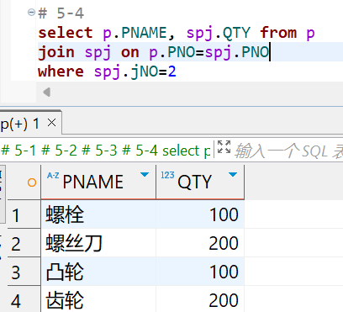Click the cell containing 螺栓

98,214
